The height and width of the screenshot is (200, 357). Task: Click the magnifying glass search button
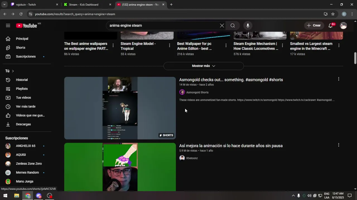tap(233, 26)
